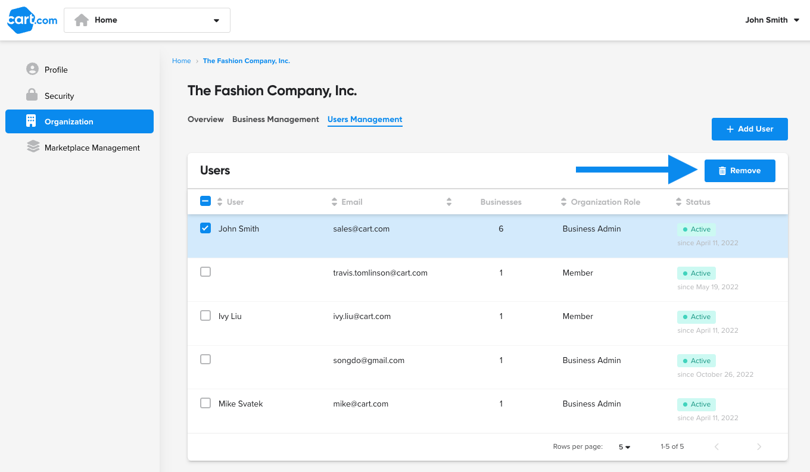Image resolution: width=810 pixels, height=472 pixels.
Task: Open Marketplace Management in the sidebar
Action: point(80,148)
